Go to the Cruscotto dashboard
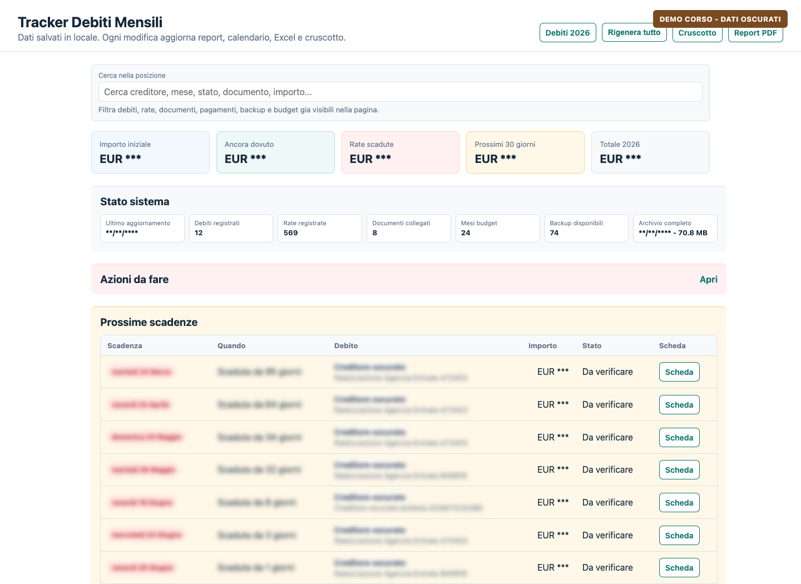 click(697, 35)
